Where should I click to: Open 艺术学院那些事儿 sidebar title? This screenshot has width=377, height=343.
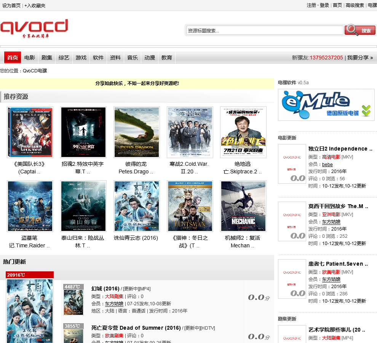337,330
